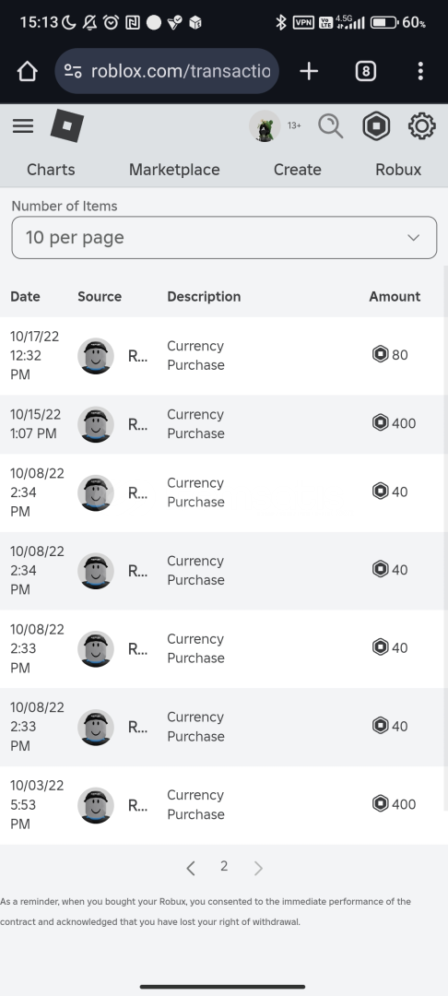Tap the browser home icon

click(x=28, y=71)
